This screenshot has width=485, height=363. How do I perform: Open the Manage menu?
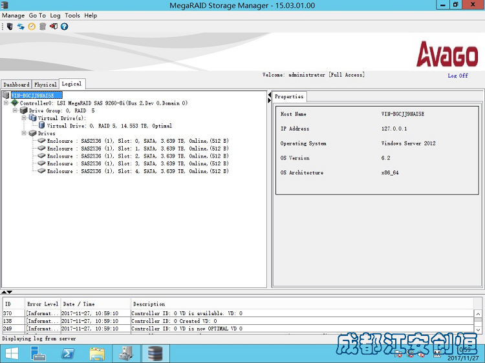(14, 16)
